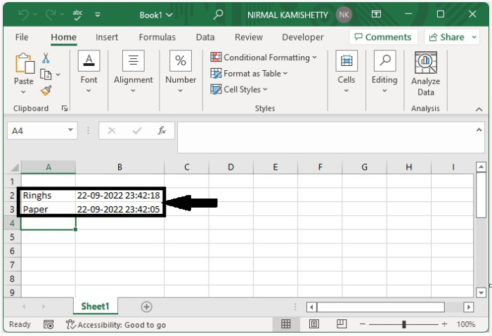The image size is (492, 336).
Task: Click the Select All corner triangle
Action: tap(15, 168)
